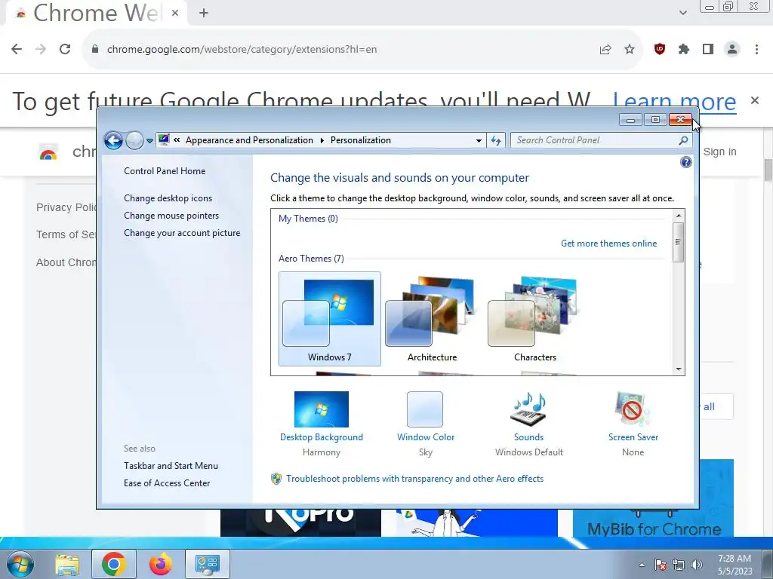Open Change your account picture
The width and height of the screenshot is (773, 579).
coord(182,233)
